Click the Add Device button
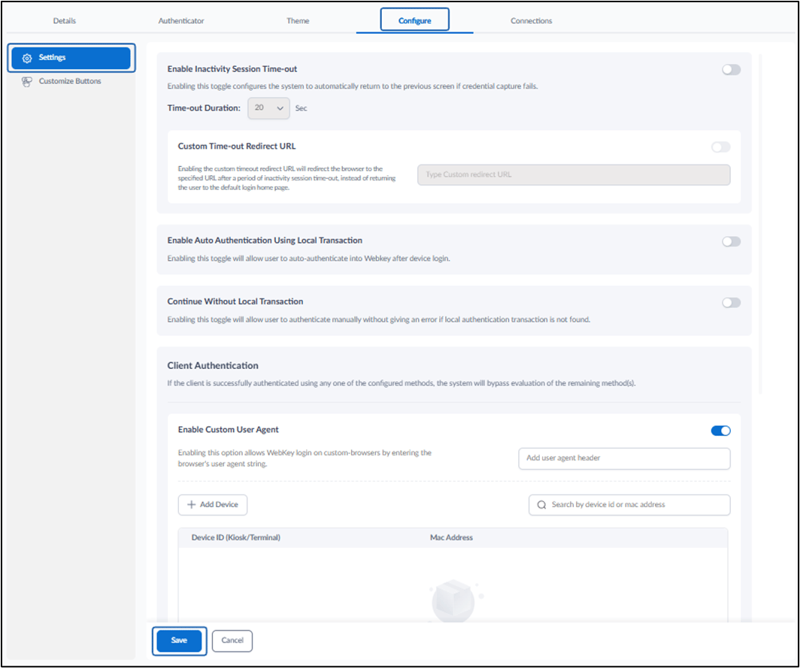 [213, 504]
